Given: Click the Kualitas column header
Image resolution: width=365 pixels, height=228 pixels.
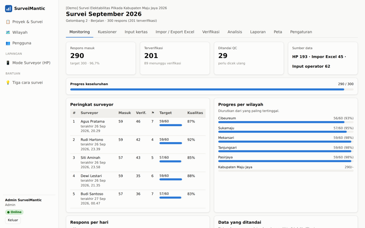Looking at the screenshot, I should click(x=195, y=113).
